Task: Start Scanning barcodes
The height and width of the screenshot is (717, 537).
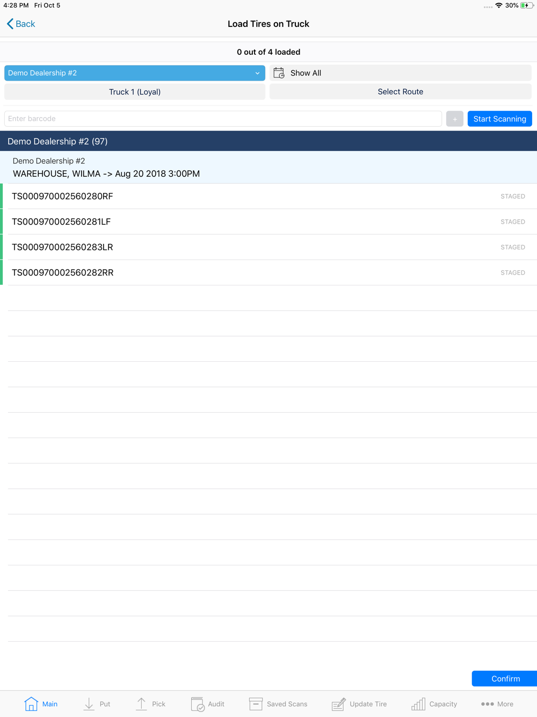Action: pyautogui.click(x=500, y=119)
